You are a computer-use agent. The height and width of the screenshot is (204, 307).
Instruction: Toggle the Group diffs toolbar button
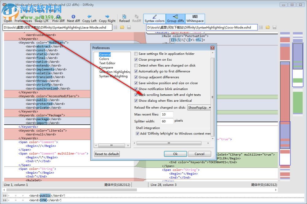[175, 19]
